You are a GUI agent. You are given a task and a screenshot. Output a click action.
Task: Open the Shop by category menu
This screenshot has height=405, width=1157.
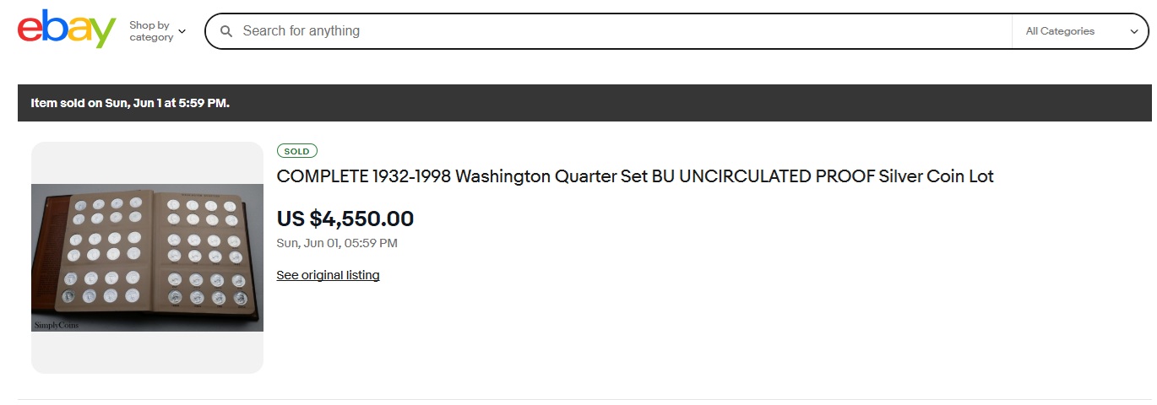click(x=151, y=31)
